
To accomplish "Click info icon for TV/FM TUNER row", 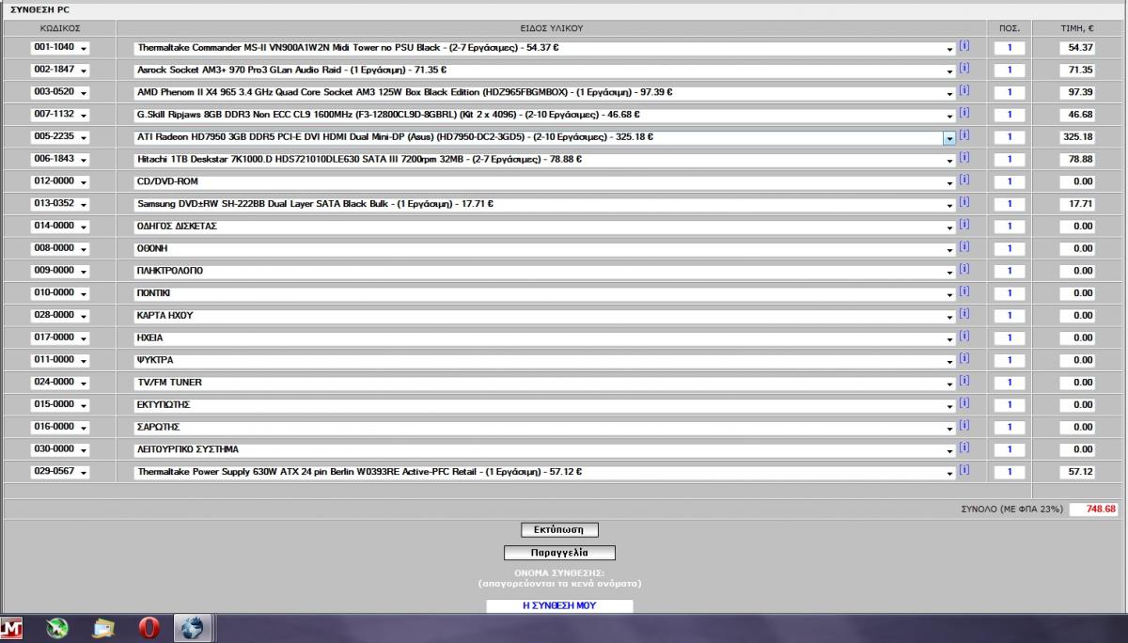I will point(963,381).
